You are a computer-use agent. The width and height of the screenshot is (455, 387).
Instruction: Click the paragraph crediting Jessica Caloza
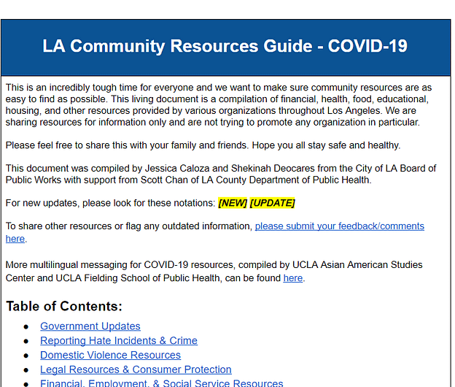[x=221, y=174]
